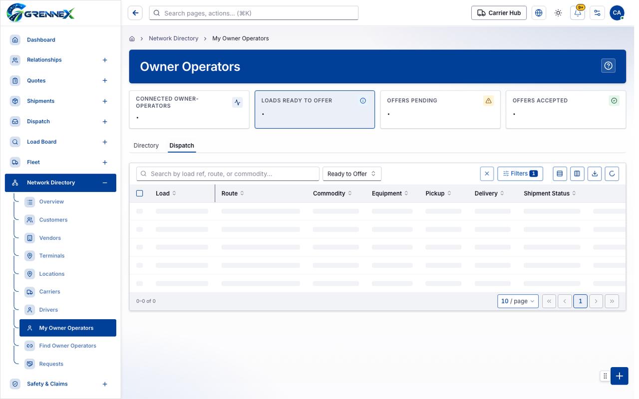639x399 pixels.
Task: Sort by the Route column header
Action: (233, 194)
